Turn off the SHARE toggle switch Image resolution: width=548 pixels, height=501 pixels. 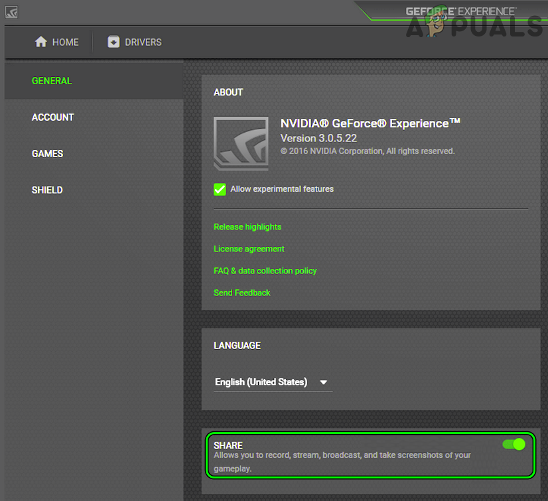514,444
